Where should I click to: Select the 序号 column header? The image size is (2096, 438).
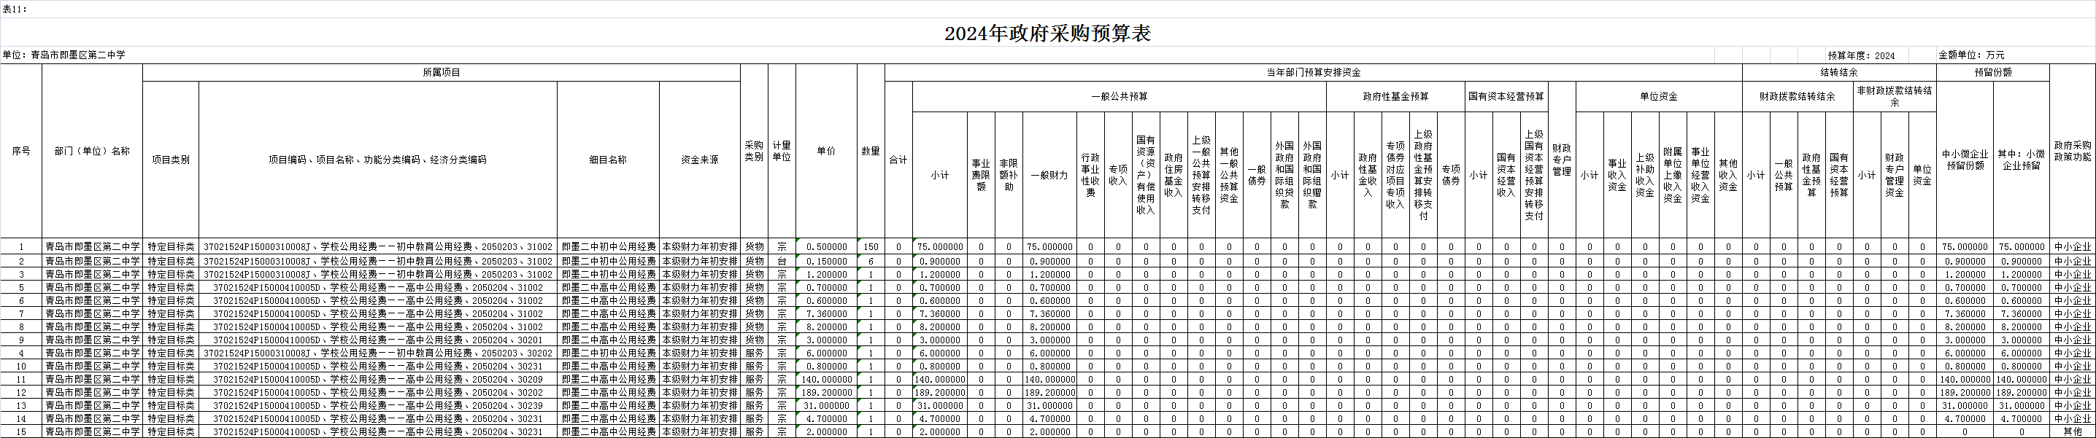(21, 151)
